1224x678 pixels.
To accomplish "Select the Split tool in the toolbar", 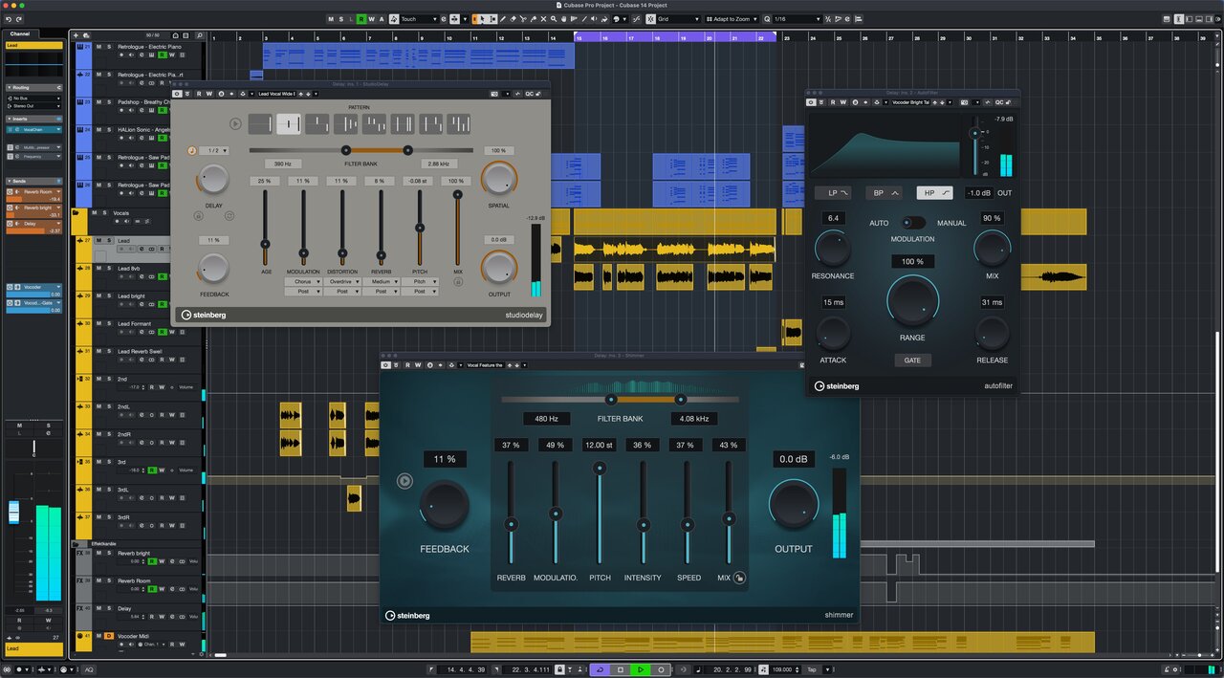I will coord(523,18).
